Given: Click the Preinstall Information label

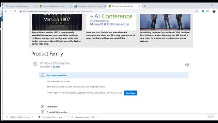Looking at the screenshot, I should 57,112.
